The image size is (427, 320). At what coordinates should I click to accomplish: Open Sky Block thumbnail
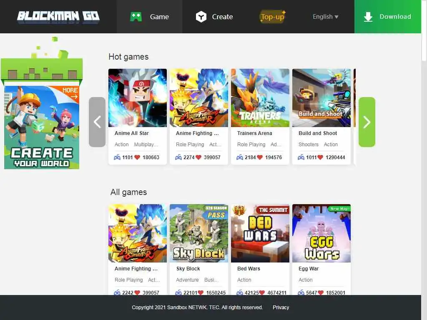pyautogui.click(x=199, y=233)
